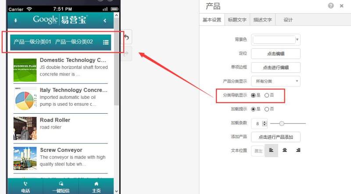Viewport: 351px width, 194px height.
Task: Select 否 for 加载提示
Action: pyautogui.click(x=267, y=109)
